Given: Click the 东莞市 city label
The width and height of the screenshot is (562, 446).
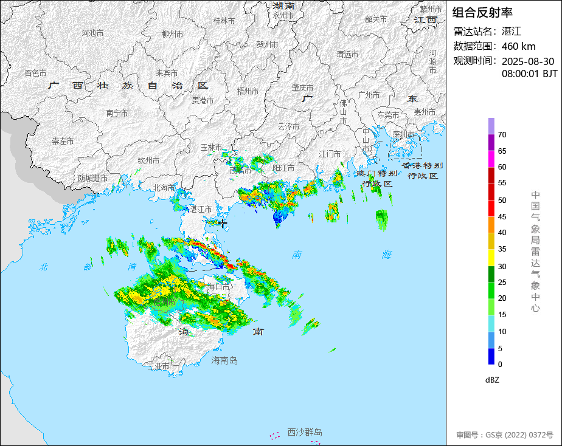Looking at the screenshot, I should pos(388,115).
